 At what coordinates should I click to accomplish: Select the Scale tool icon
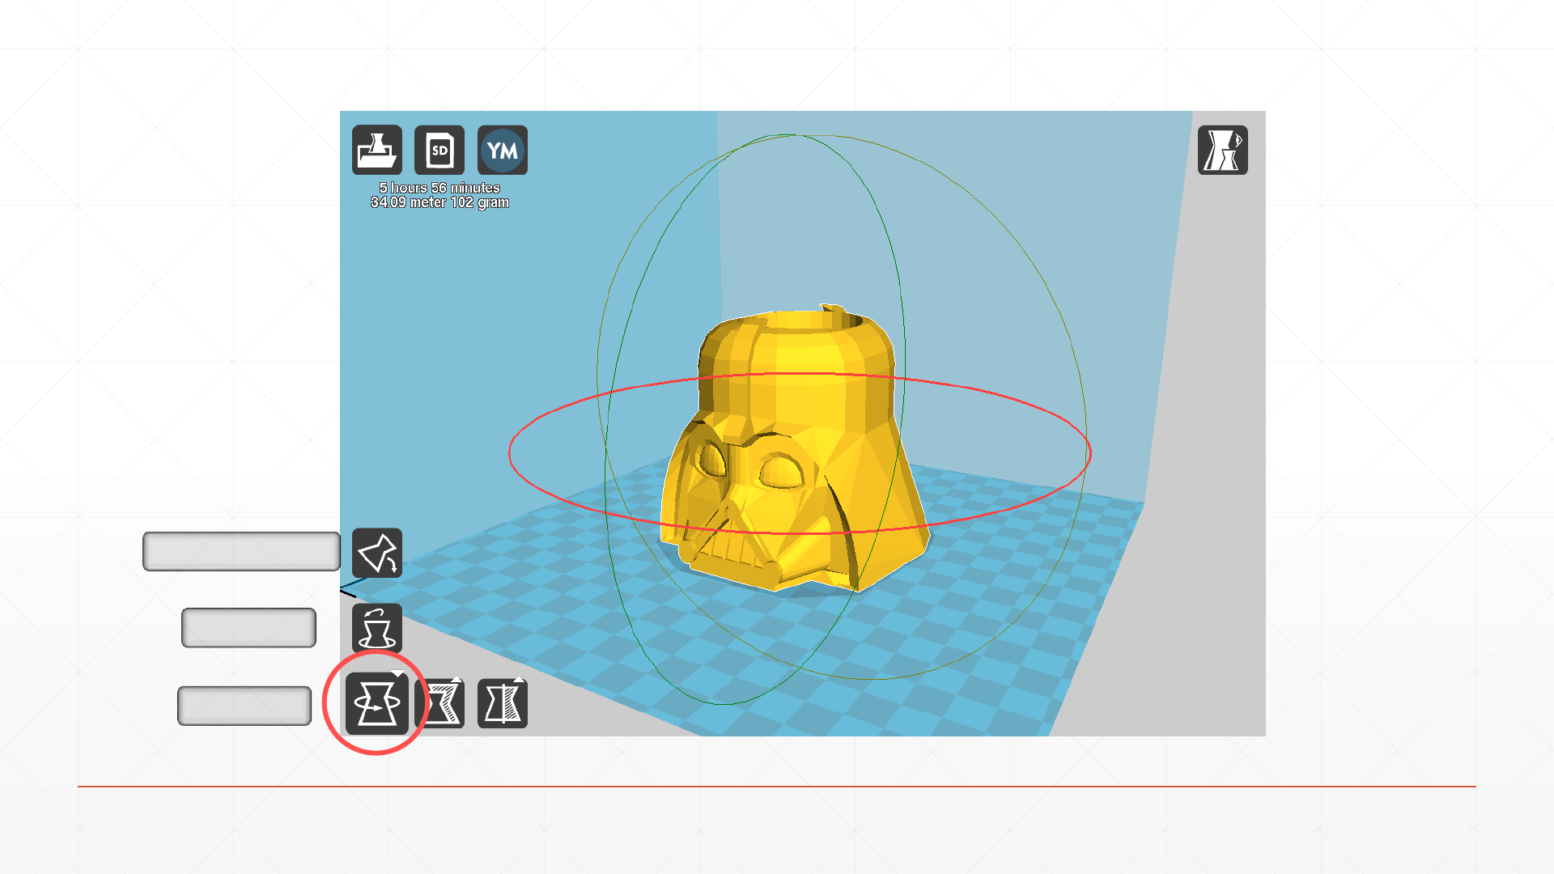point(439,703)
